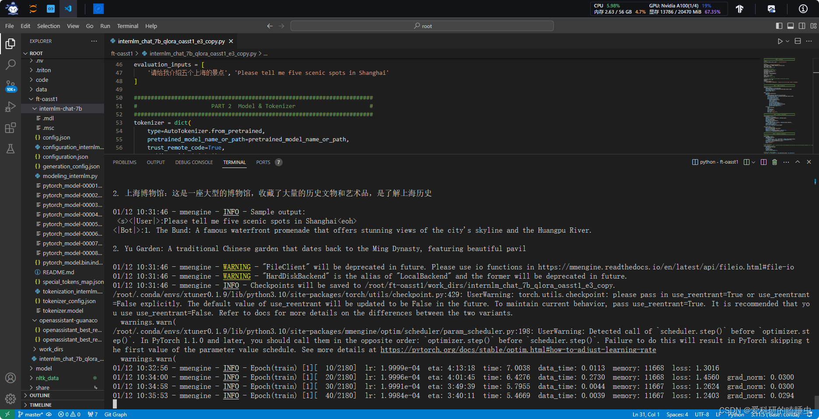Viewport: 819px width, 419px height.
Task: Open the Accounts menu icon
Action: point(10,378)
